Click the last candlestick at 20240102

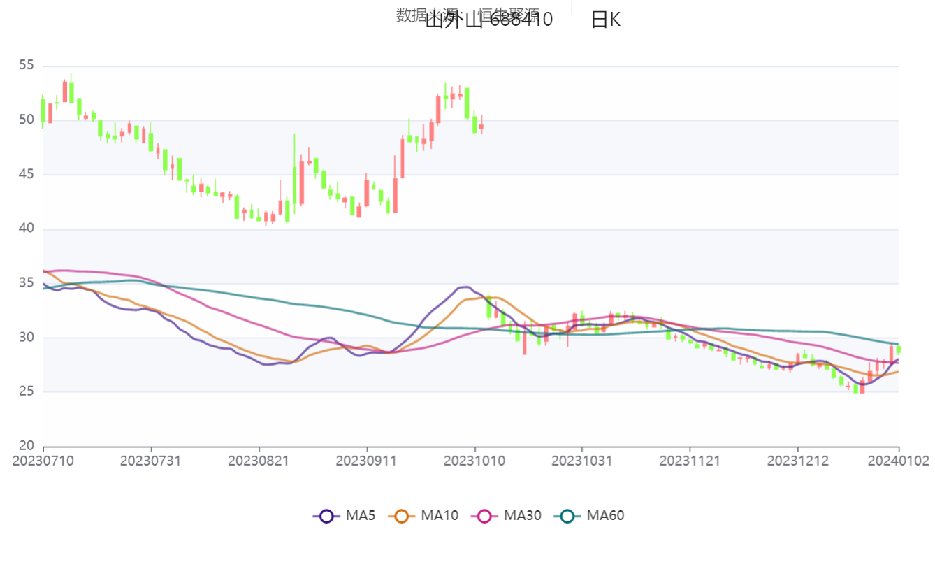coord(899,350)
